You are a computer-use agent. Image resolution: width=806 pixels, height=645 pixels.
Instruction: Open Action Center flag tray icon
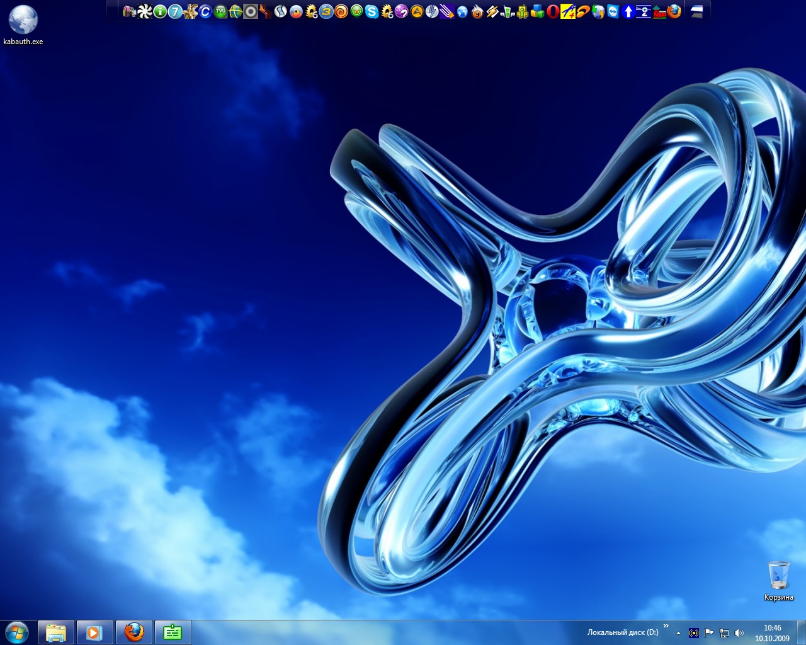point(709,633)
